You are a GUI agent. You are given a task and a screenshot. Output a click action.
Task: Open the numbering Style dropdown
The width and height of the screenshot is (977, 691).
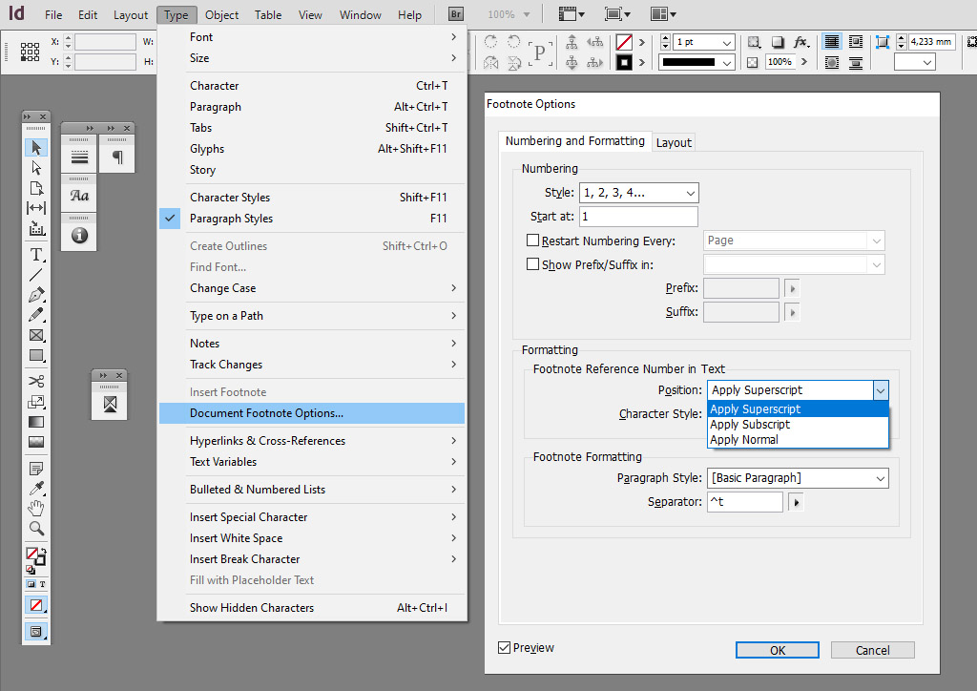pos(638,193)
